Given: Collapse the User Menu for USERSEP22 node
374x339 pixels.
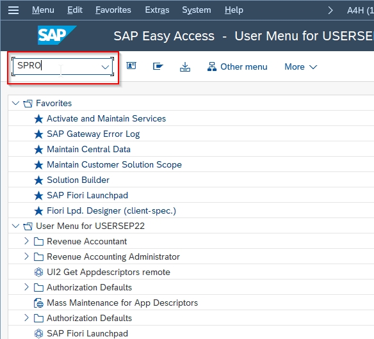Looking at the screenshot, I should (16, 226).
